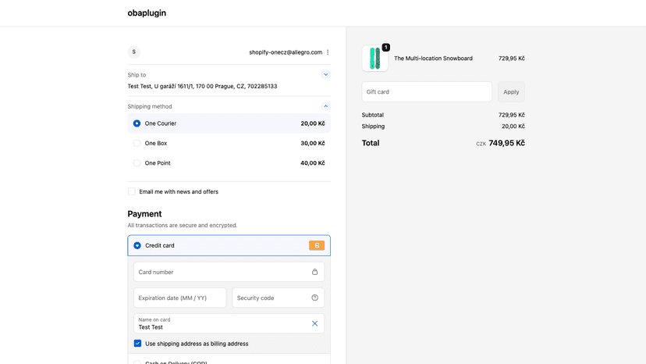Click the shopify-onecz@allegro.com email text

[x=286, y=52]
